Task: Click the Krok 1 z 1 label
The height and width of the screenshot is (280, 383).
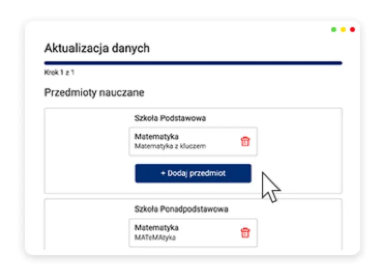Action: pyautogui.click(x=59, y=72)
